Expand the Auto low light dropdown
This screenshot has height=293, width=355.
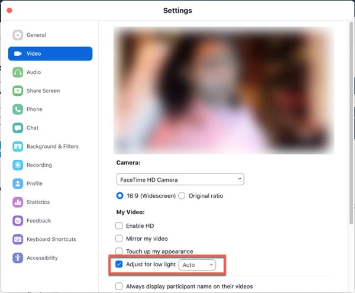coord(198,265)
